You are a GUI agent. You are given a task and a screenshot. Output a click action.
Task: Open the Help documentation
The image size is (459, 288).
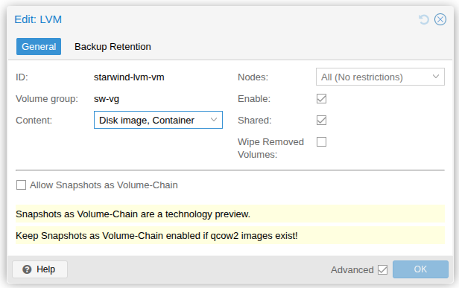[39, 269]
